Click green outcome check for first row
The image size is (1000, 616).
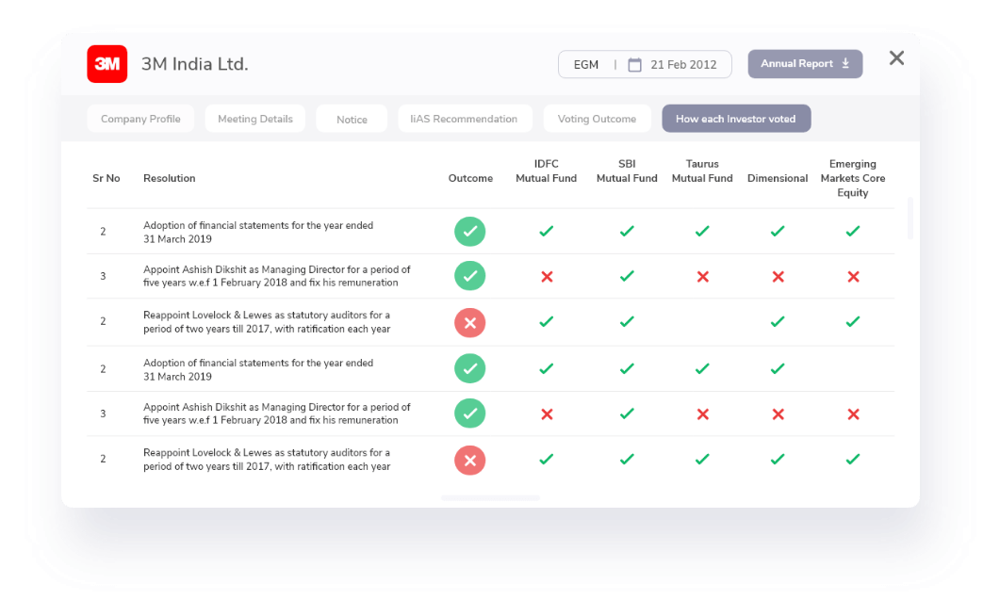(x=469, y=232)
